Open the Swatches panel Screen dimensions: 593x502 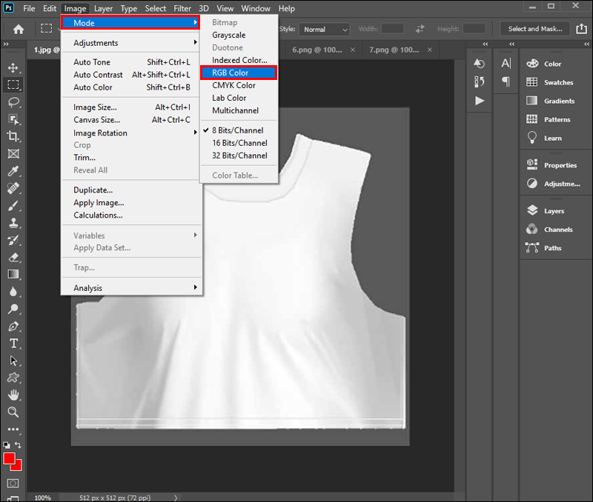[557, 82]
